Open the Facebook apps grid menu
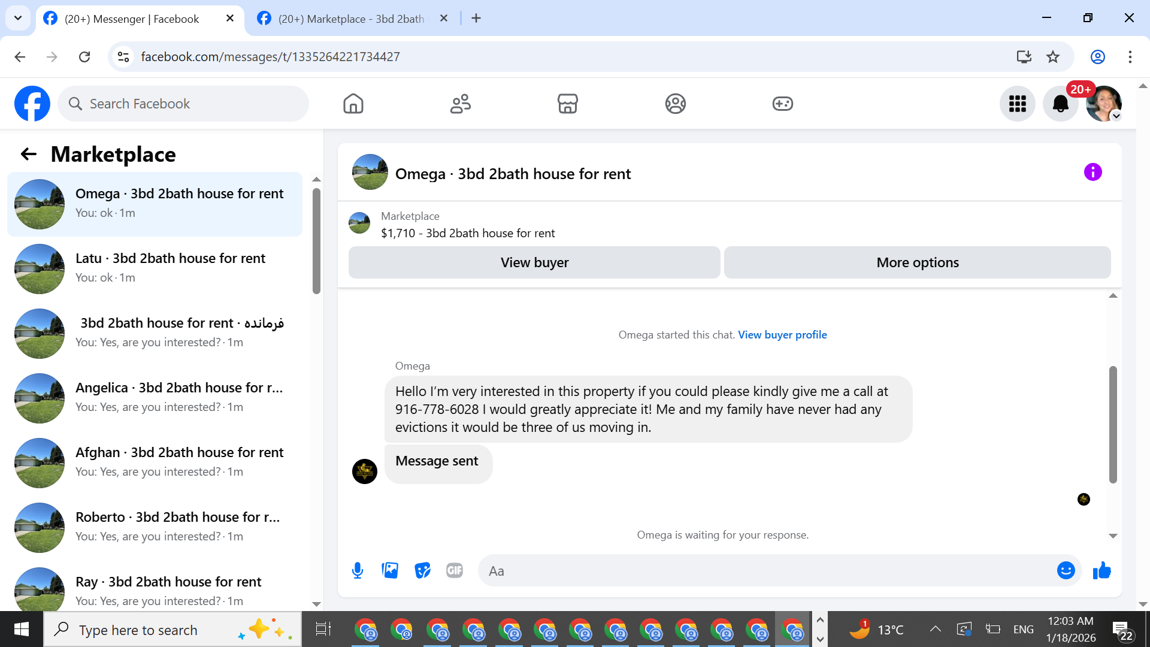 [1017, 104]
